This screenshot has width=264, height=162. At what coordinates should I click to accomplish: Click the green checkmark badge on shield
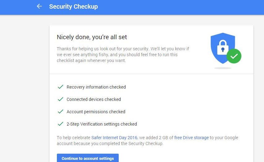pos(234,56)
